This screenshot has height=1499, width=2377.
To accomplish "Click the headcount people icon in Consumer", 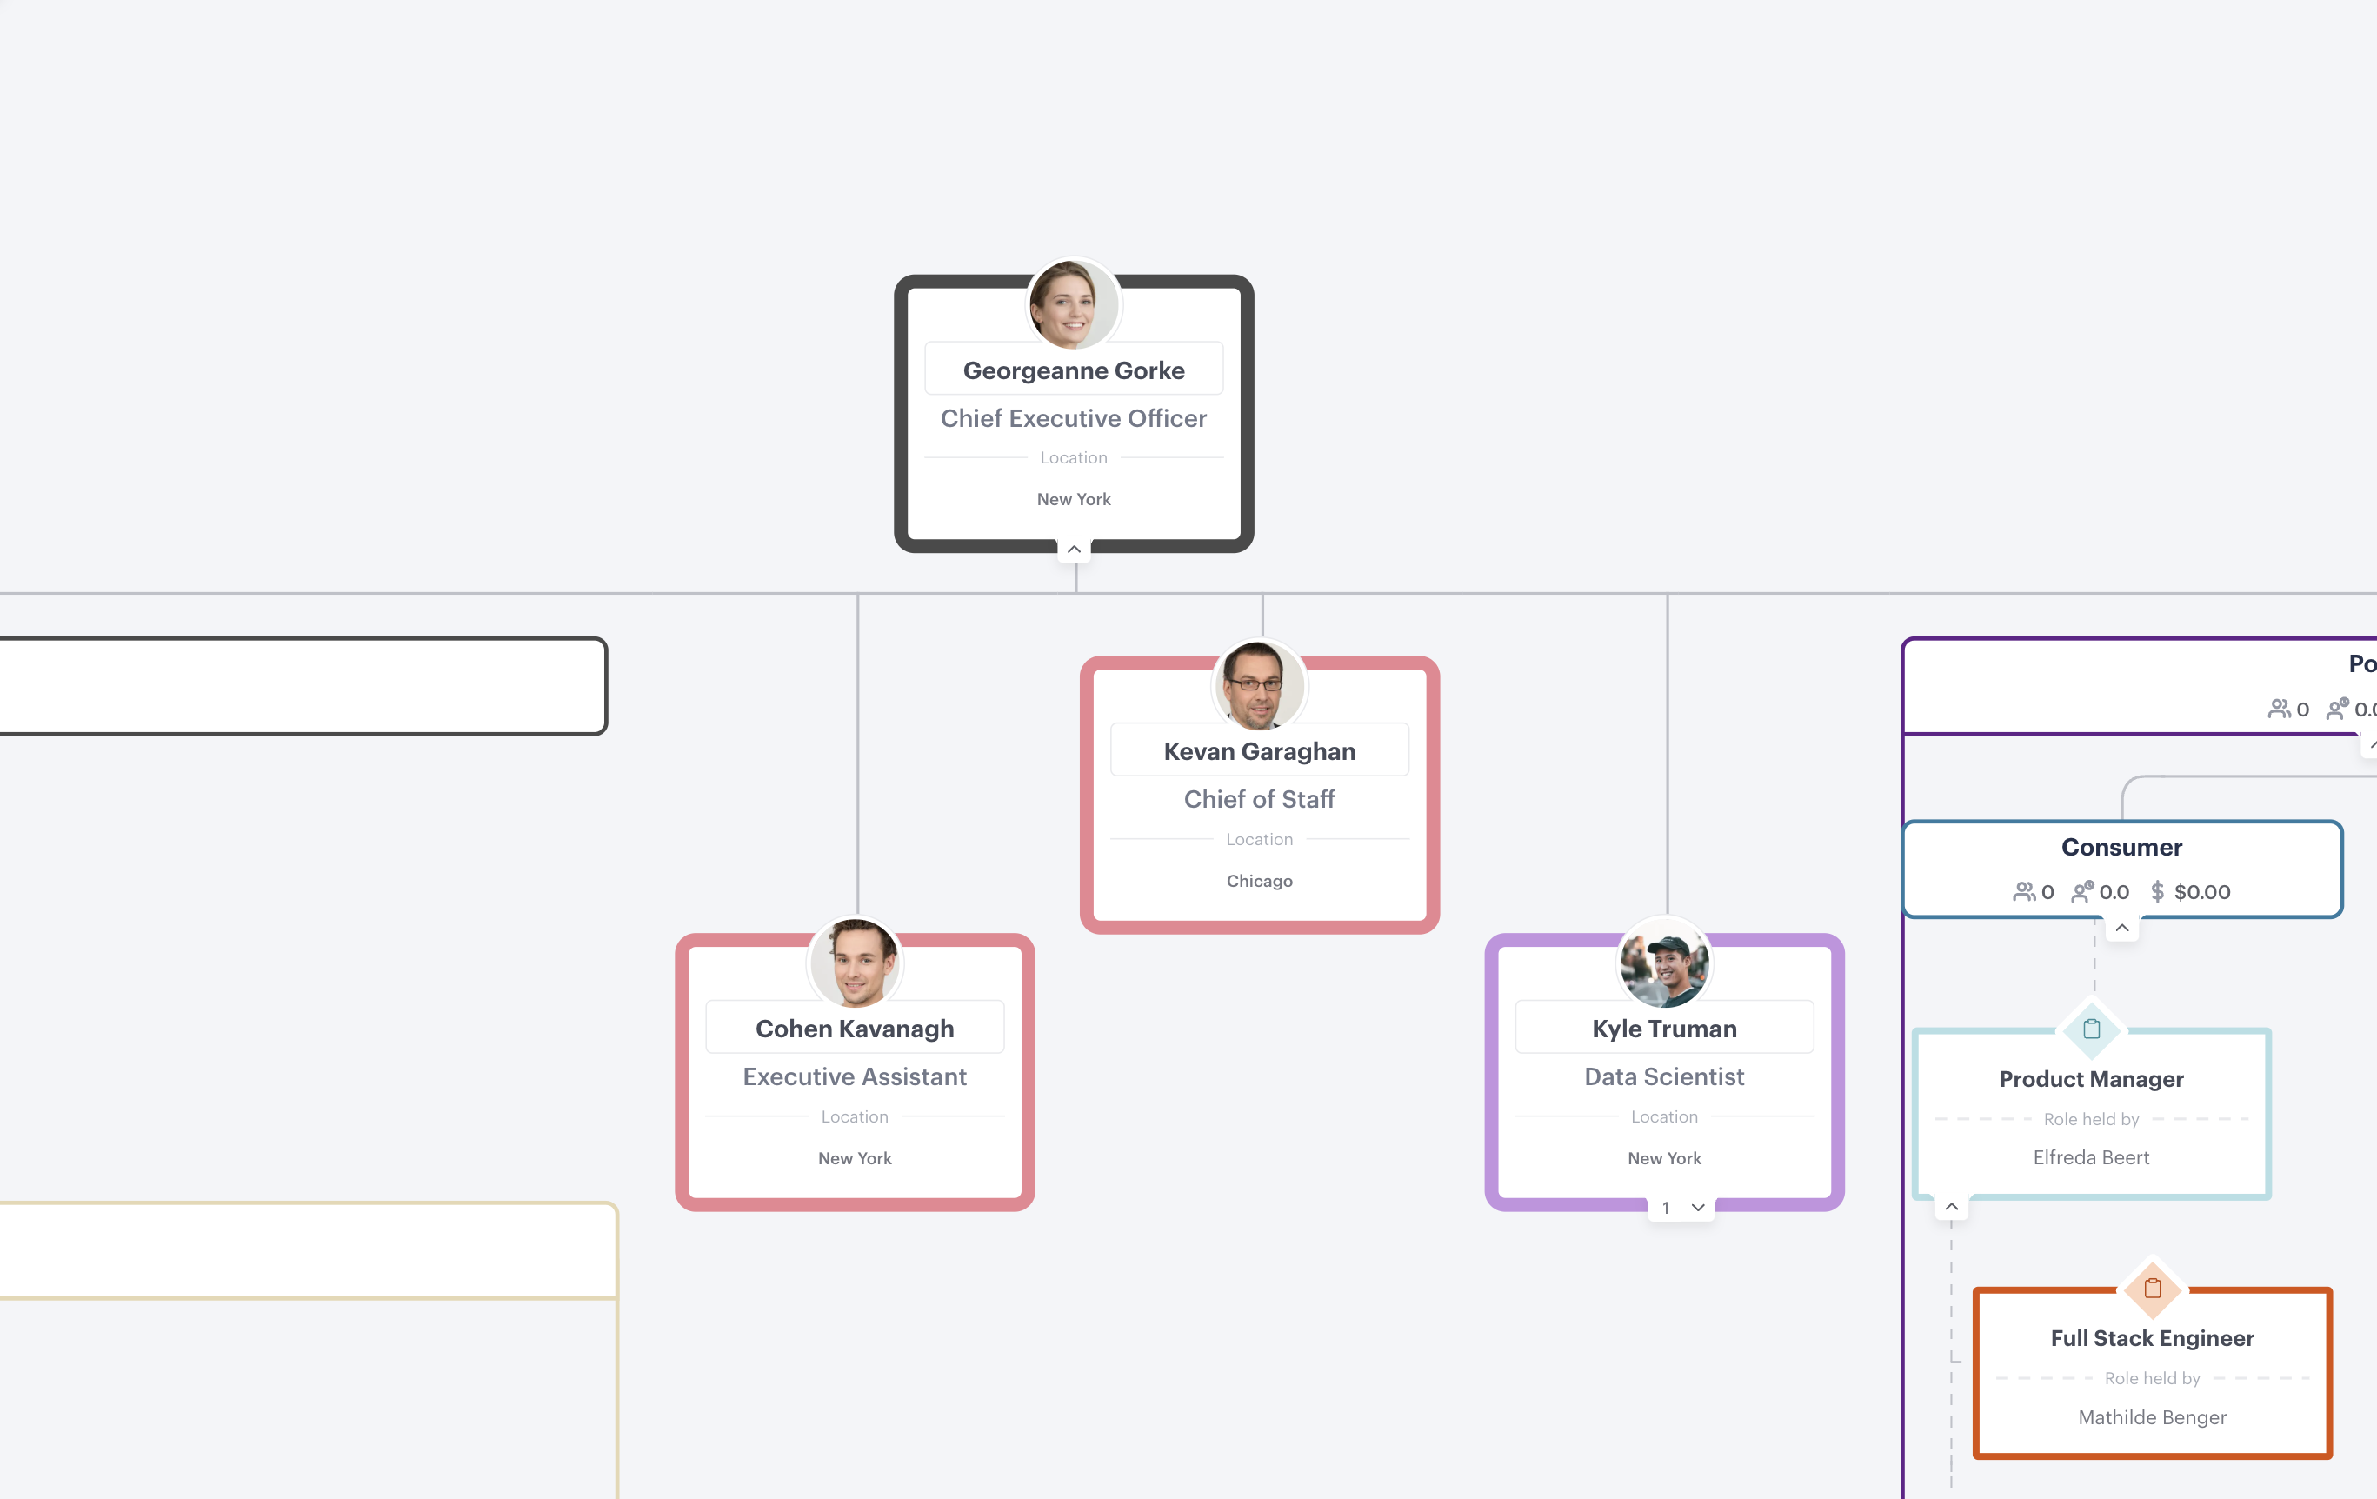I will pos(2025,892).
